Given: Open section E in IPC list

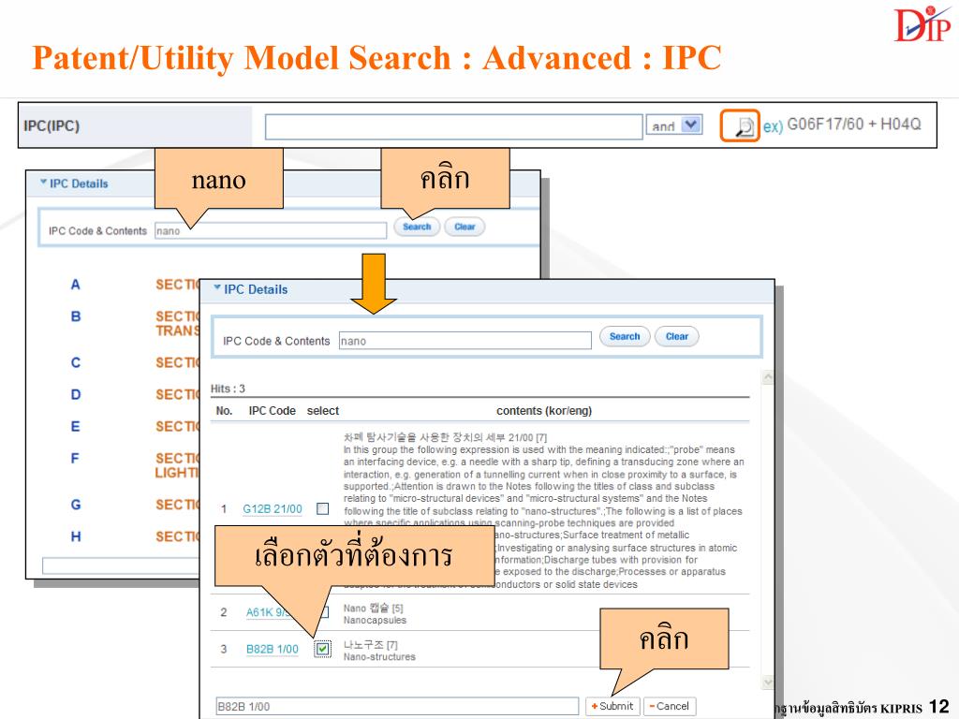Looking at the screenshot, I should [75, 426].
